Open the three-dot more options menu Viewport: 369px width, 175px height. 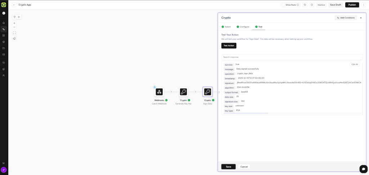[x=364, y=5]
